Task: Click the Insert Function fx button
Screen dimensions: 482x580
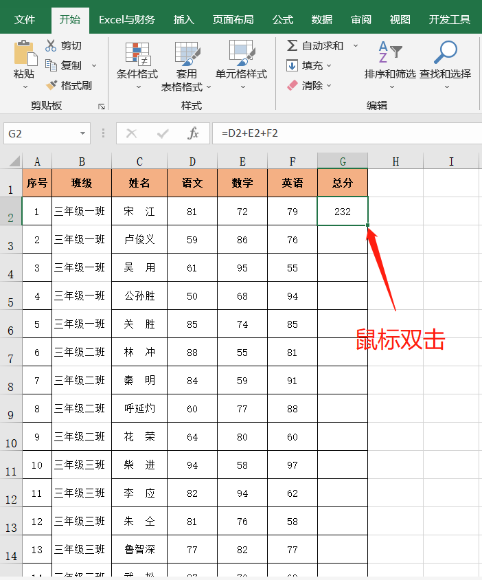Action: point(194,133)
